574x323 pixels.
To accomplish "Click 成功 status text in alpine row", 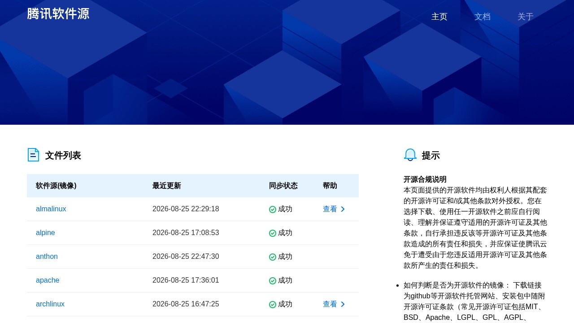I will [x=285, y=233].
